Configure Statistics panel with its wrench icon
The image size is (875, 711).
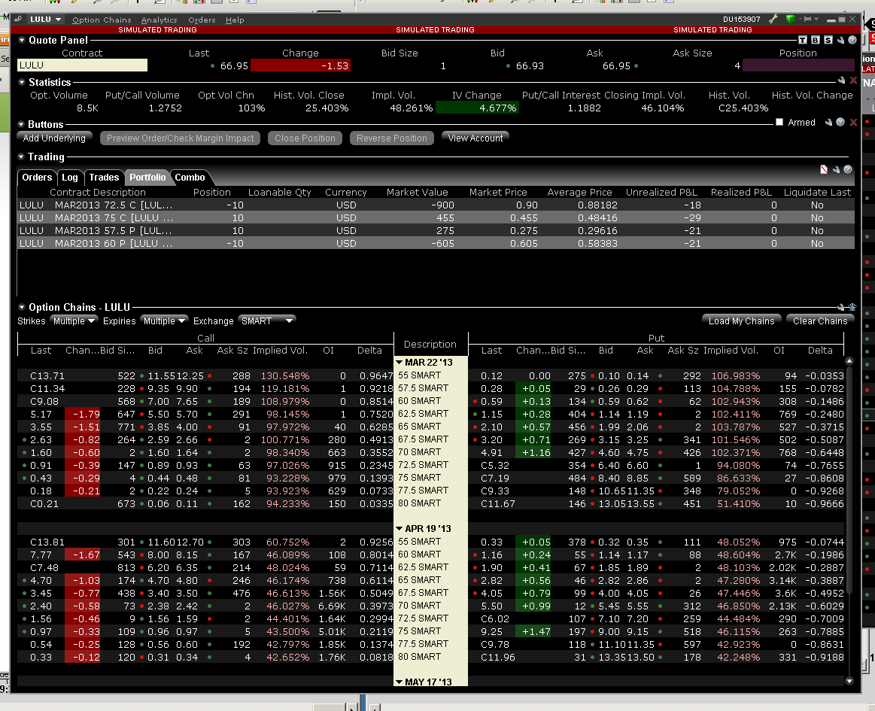(841, 81)
